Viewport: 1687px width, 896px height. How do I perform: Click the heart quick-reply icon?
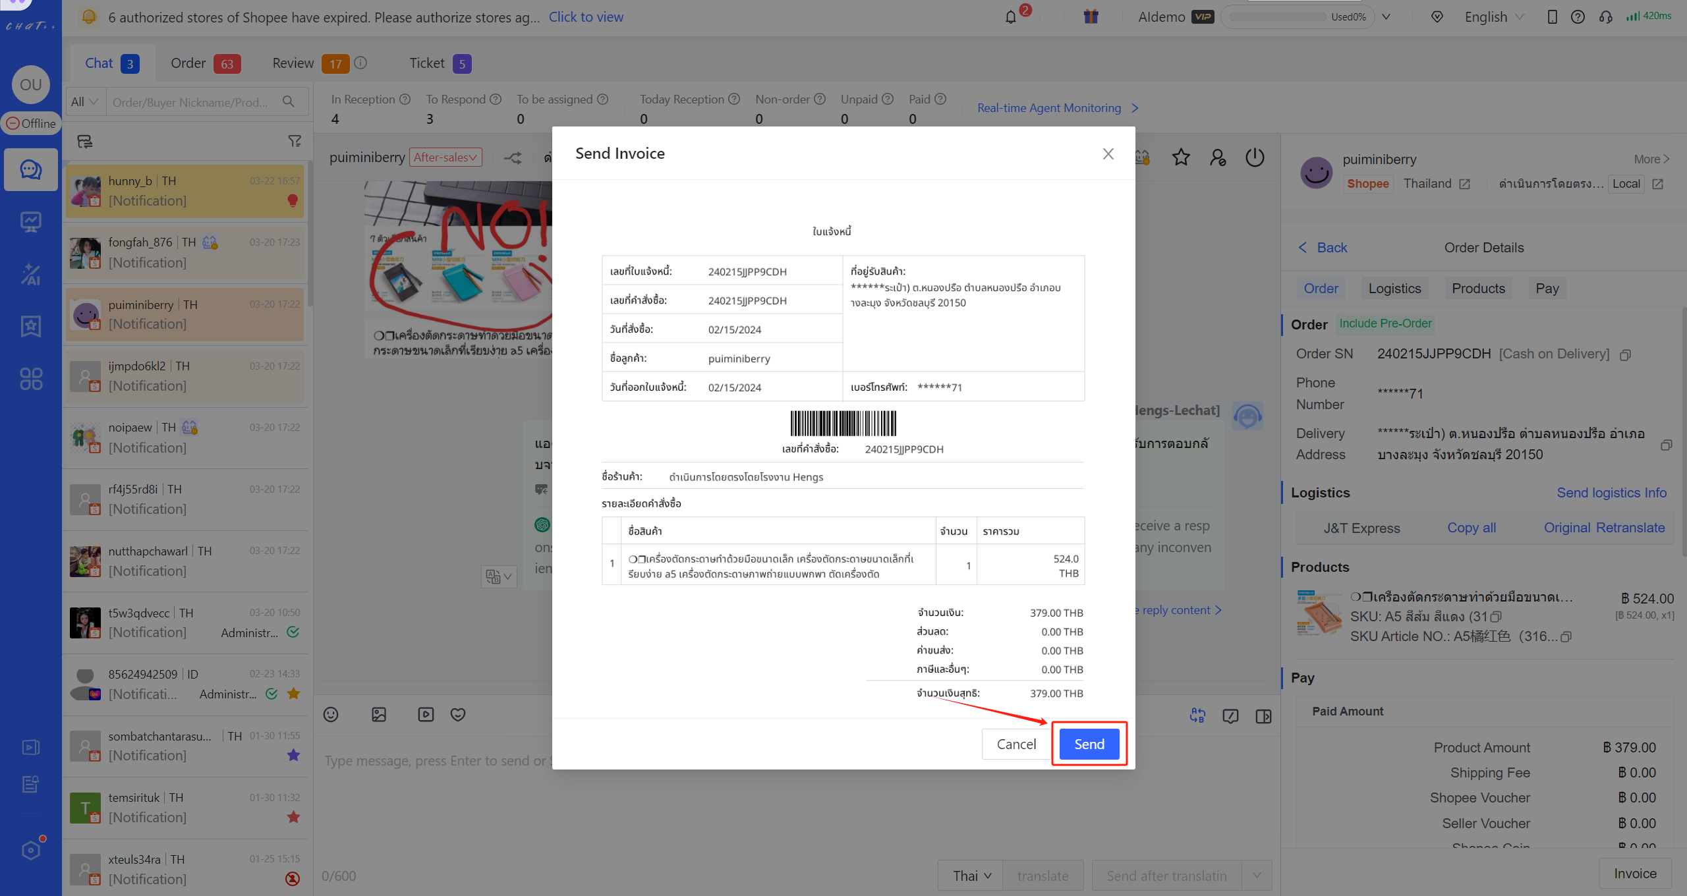pyautogui.click(x=458, y=715)
